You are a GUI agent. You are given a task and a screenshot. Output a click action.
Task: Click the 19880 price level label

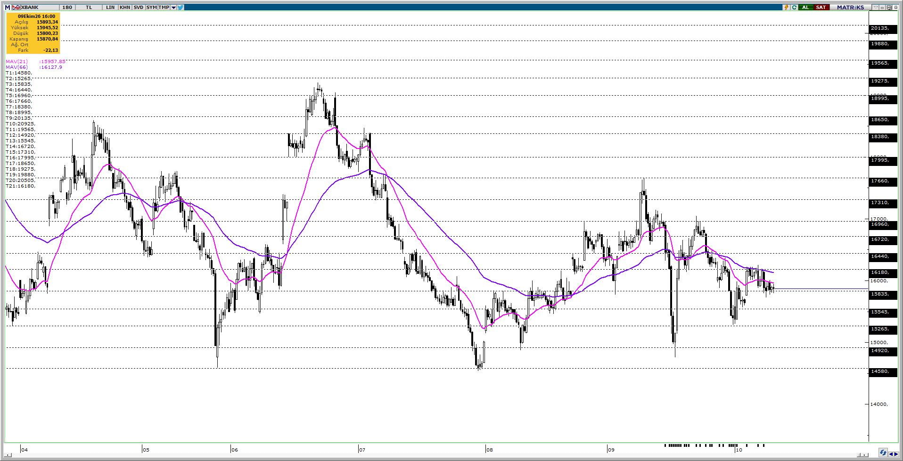(x=883, y=44)
